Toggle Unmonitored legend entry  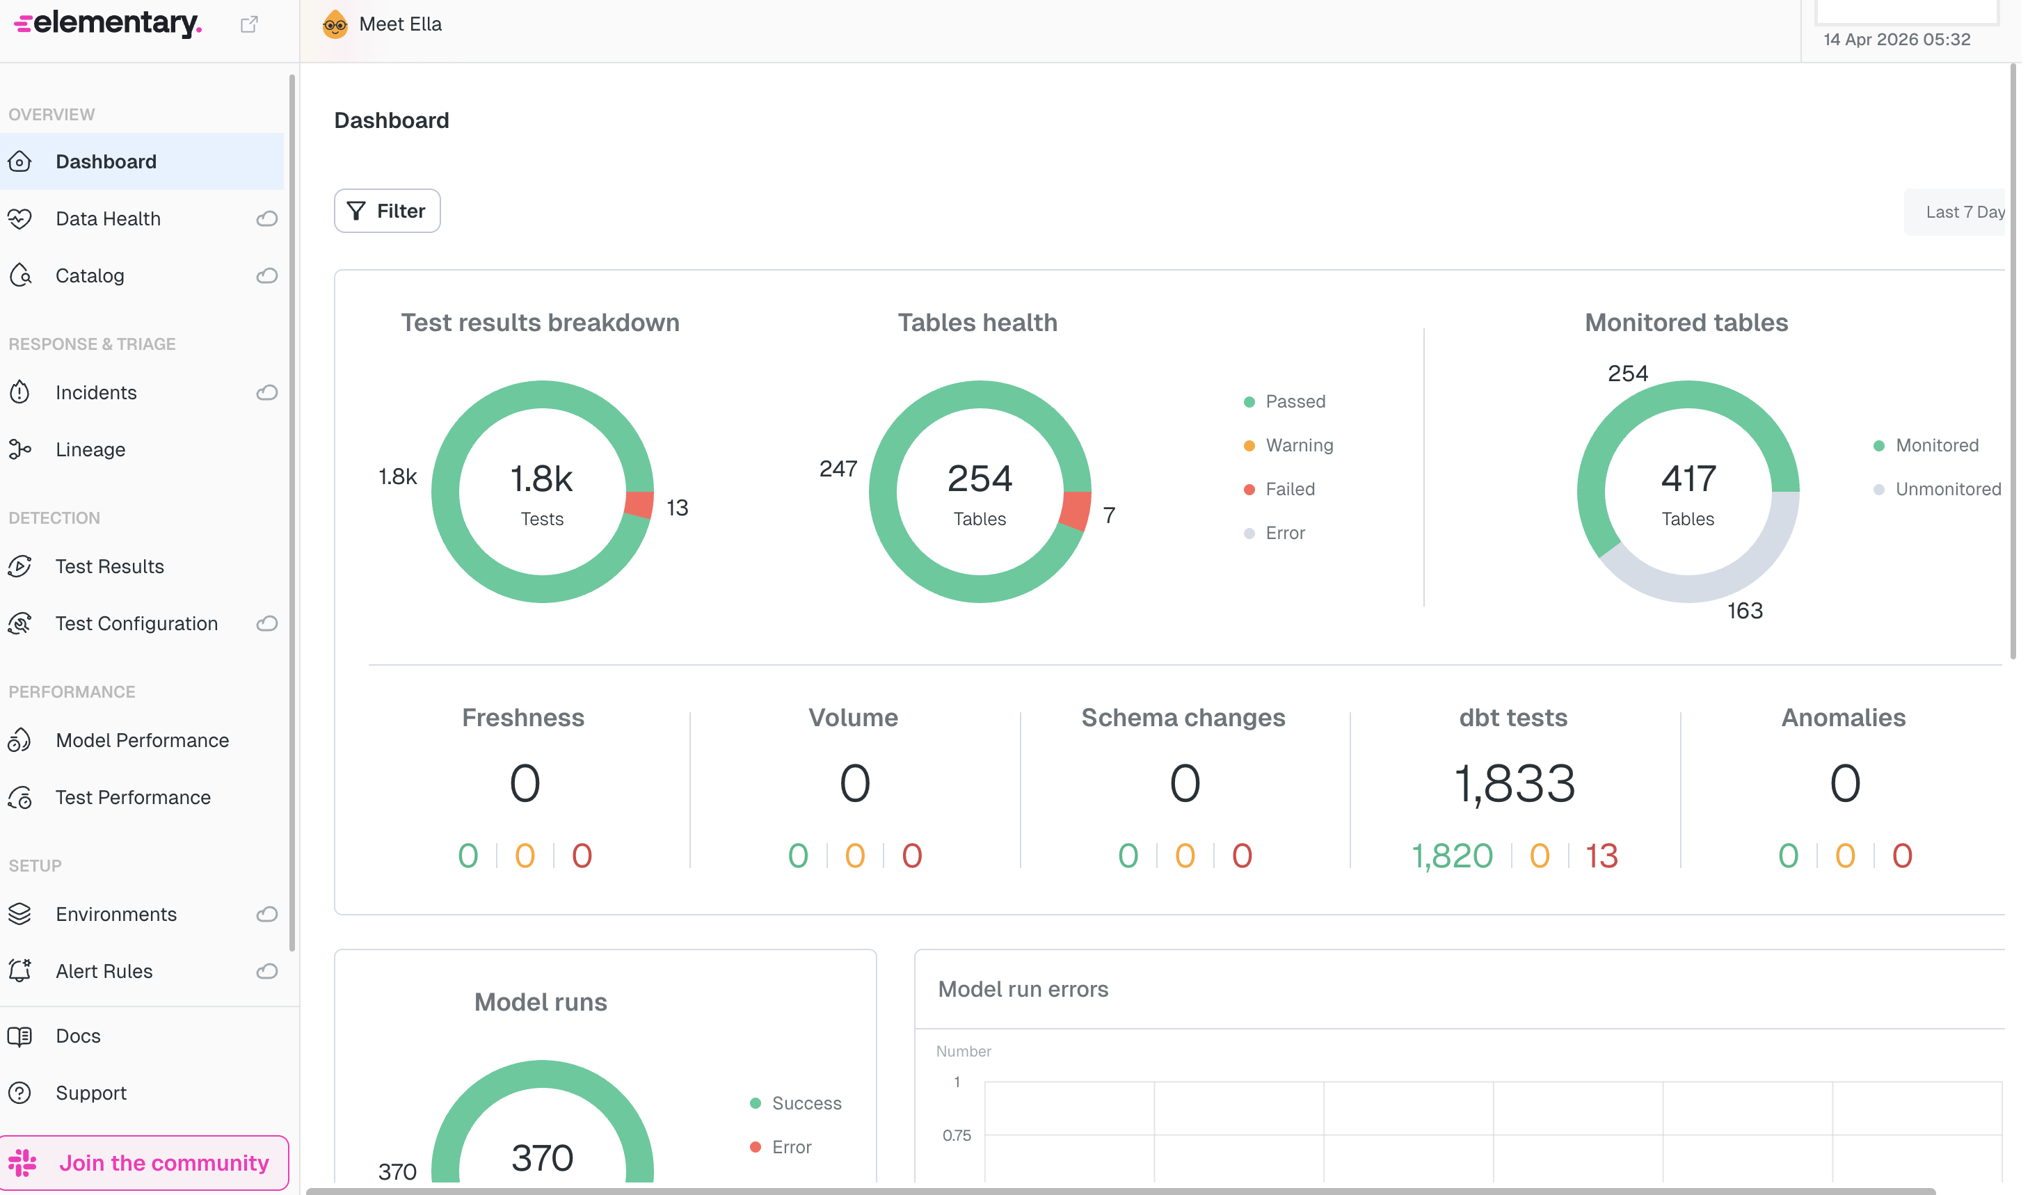pyautogui.click(x=1938, y=489)
